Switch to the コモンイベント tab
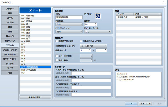168x107 pixels. pos(10,59)
